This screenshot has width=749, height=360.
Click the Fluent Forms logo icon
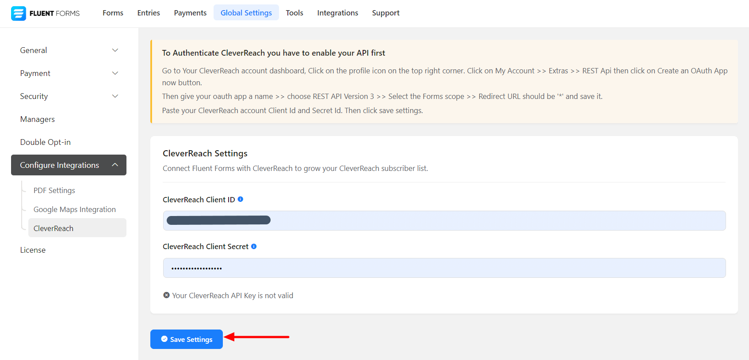[19, 13]
